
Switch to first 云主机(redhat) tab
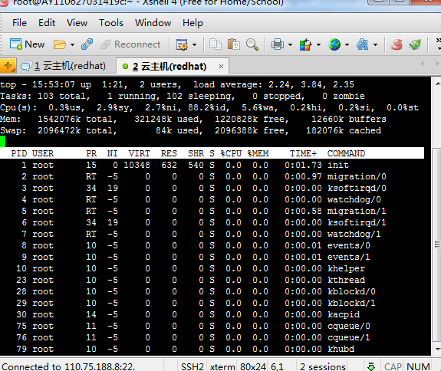pyautogui.click(x=64, y=66)
